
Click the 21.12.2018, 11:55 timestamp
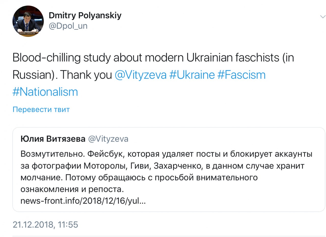pyautogui.click(x=45, y=225)
